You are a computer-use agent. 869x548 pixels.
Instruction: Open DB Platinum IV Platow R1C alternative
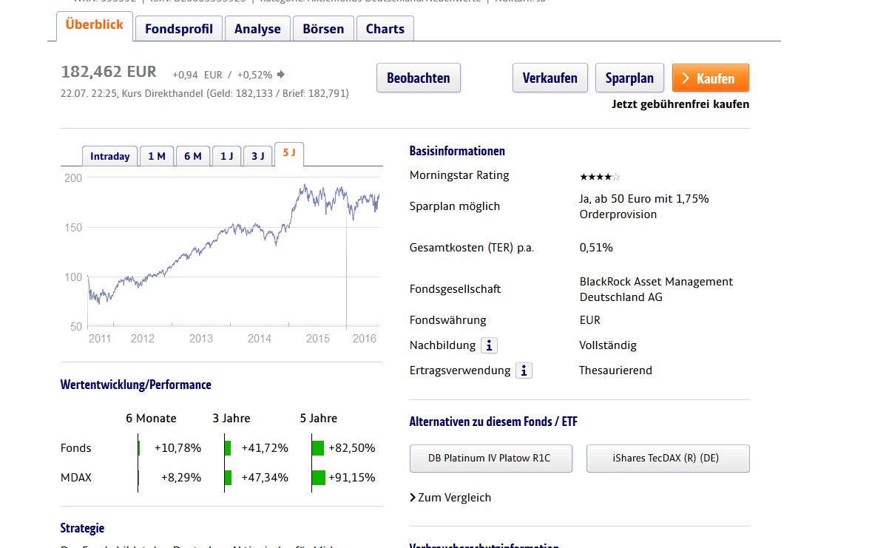(489, 458)
